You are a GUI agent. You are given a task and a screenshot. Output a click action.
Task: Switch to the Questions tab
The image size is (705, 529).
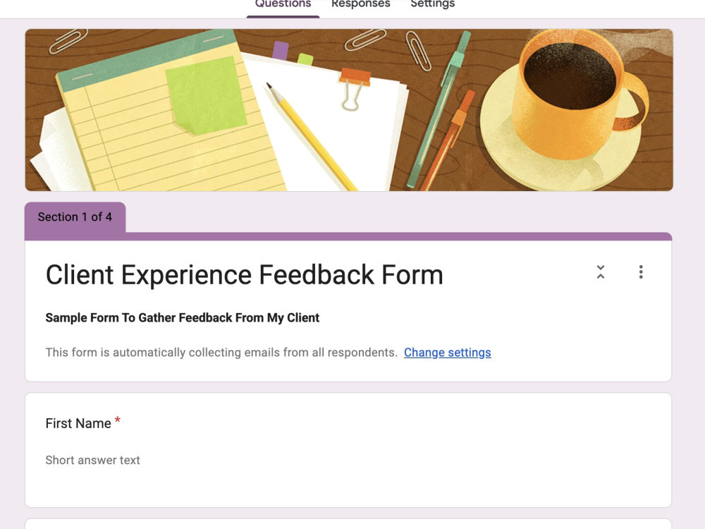283,4
